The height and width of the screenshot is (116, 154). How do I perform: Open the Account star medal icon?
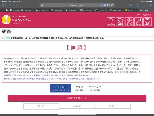pos(148,22)
